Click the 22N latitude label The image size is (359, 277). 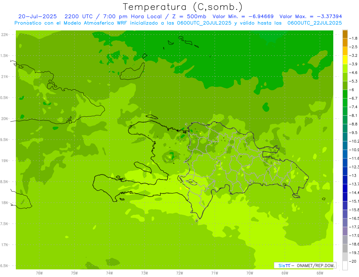pyautogui.click(x=4, y=35)
